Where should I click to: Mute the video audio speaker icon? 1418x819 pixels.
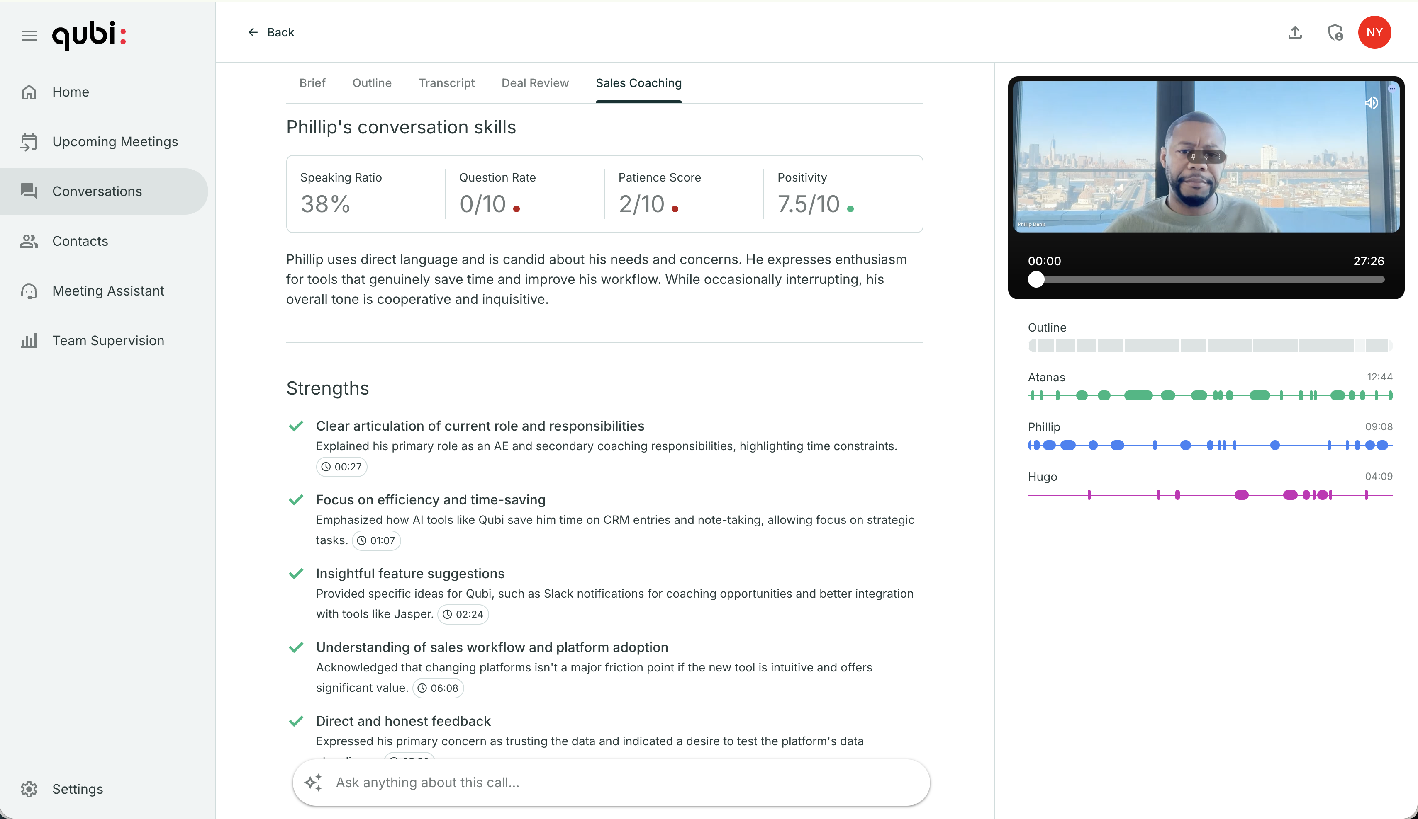coord(1371,103)
